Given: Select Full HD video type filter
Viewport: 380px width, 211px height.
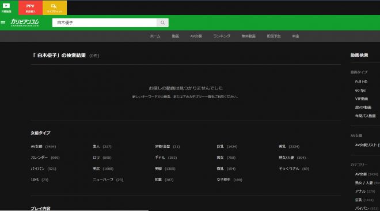Looking at the screenshot, I should [x=361, y=82].
